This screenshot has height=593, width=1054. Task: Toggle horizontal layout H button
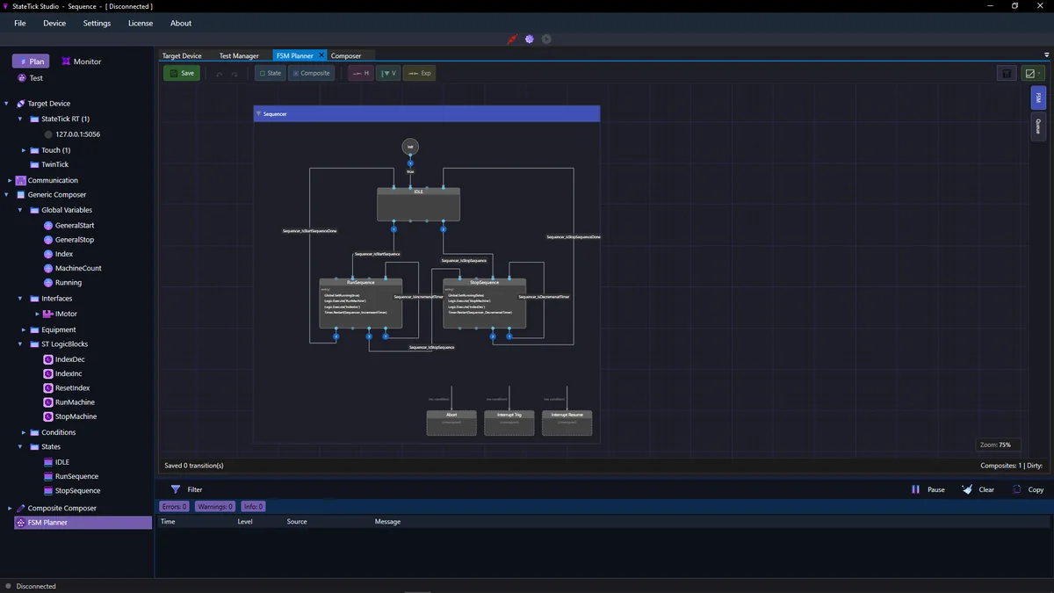point(360,74)
